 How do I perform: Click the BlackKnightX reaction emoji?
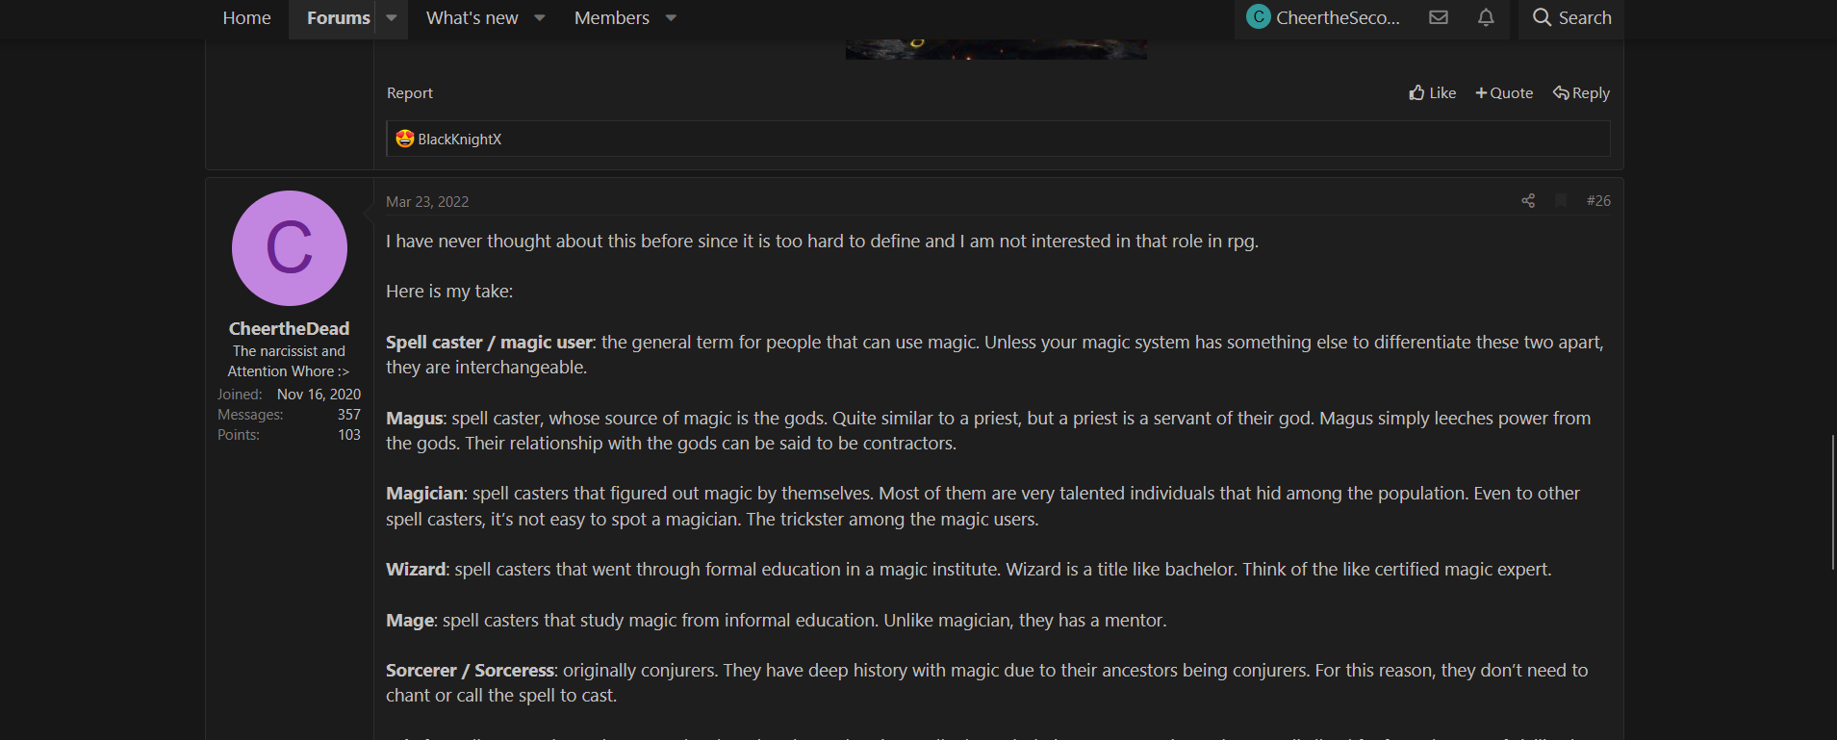pos(405,140)
